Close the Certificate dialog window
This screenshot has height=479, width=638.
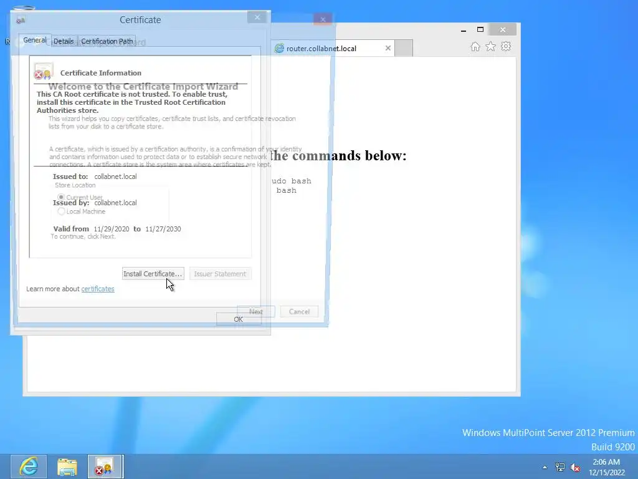257,17
